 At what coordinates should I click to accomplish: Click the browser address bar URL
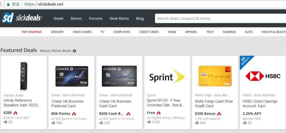[x=44, y=4]
